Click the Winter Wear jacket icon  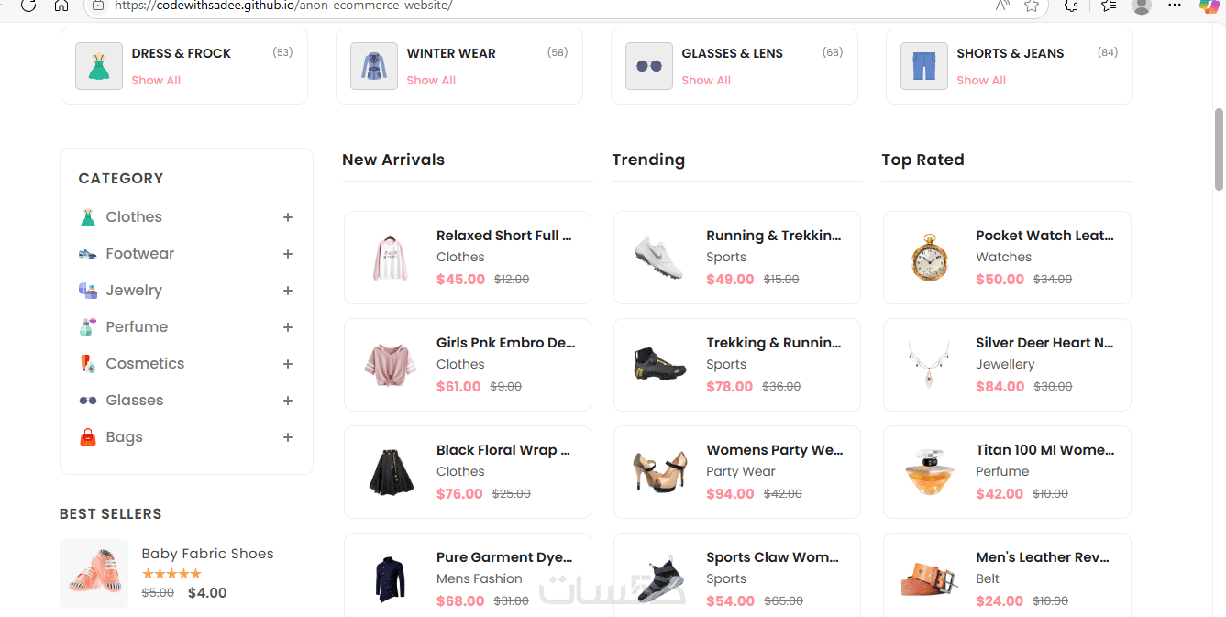pyautogui.click(x=374, y=66)
